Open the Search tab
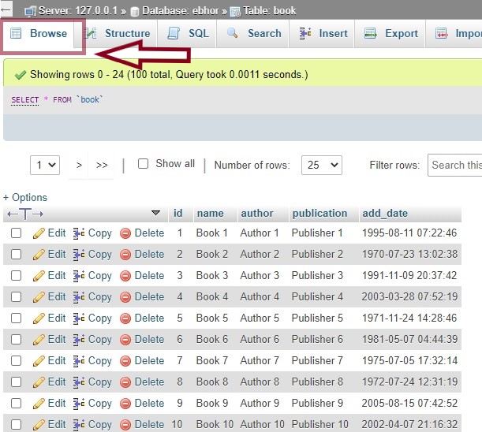Screen dimensions: 482x432 (254, 33)
